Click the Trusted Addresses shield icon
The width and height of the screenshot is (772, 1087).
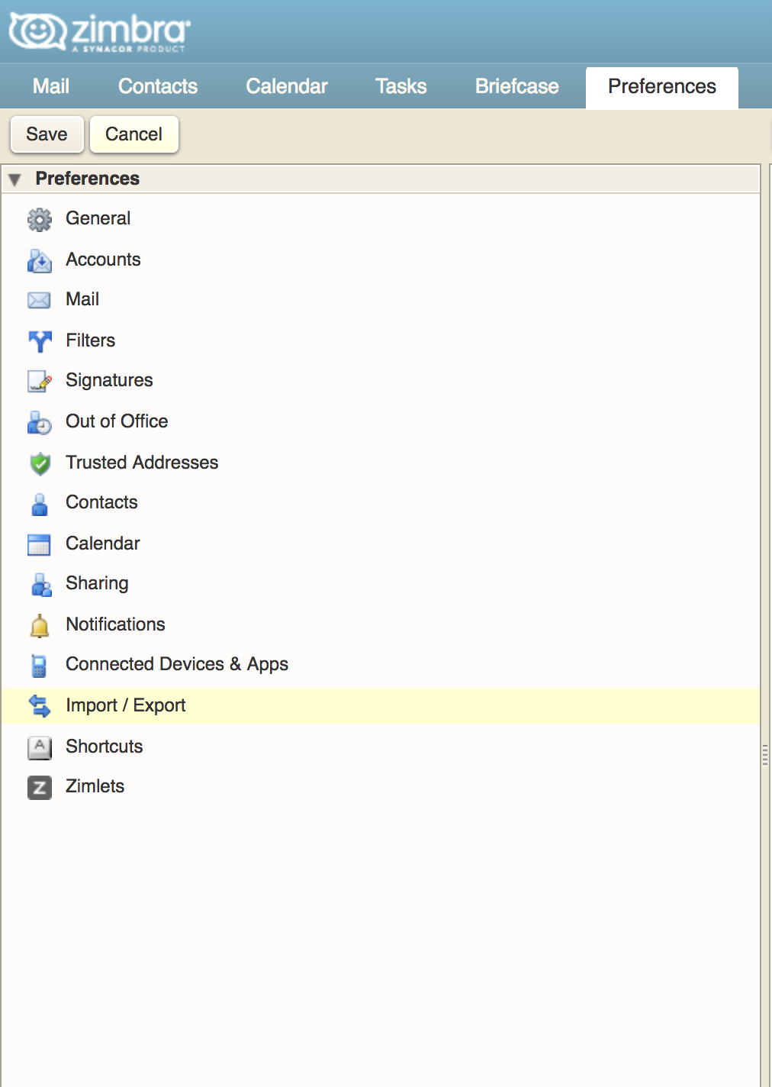[39, 463]
